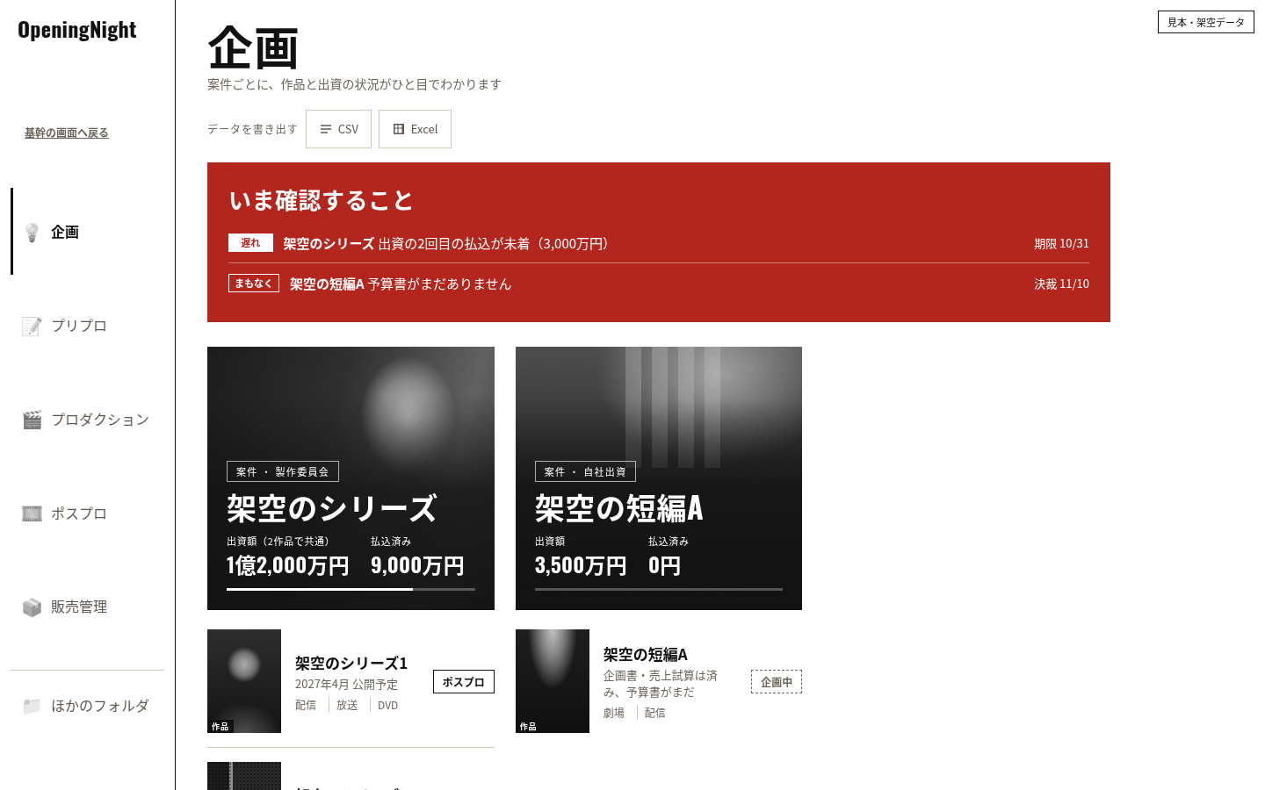
Task: Click the 架空の短編A work title
Action: [x=646, y=655]
